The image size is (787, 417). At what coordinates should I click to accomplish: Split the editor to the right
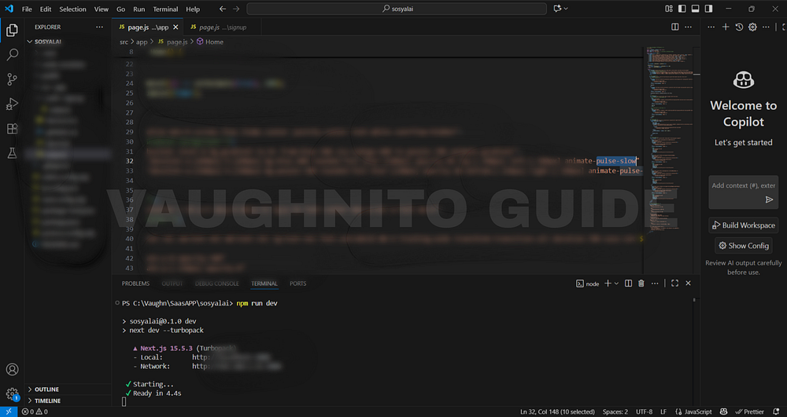[x=675, y=27]
